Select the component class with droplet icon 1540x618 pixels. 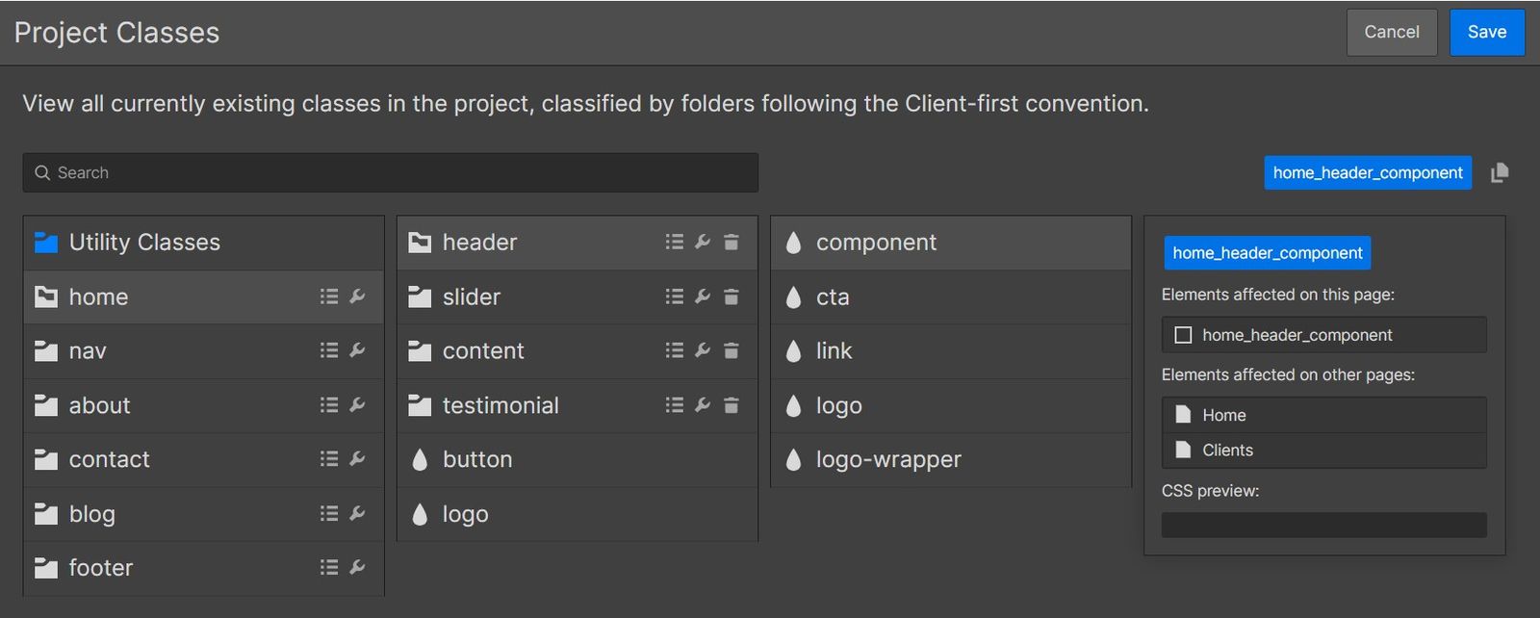[x=876, y=242]
